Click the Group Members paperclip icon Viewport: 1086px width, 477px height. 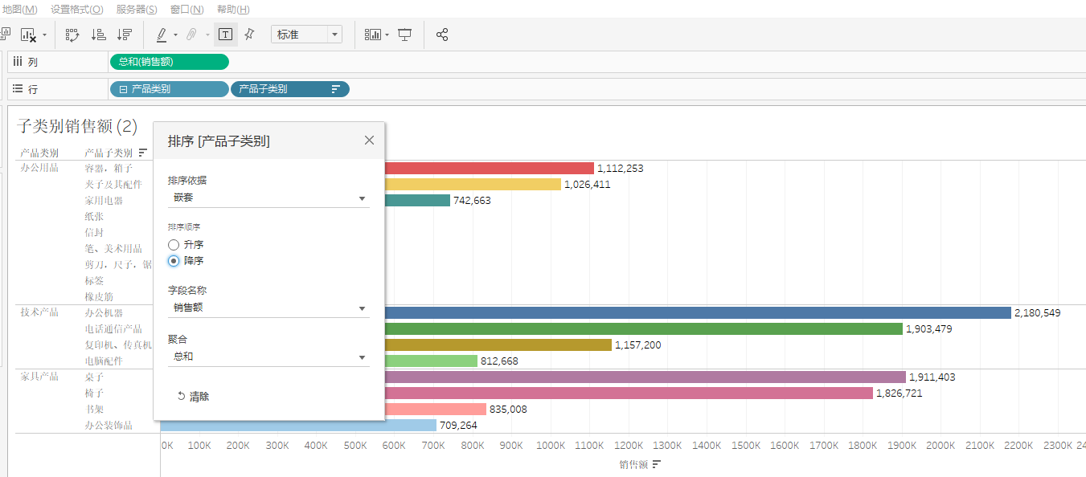(191, 35)
